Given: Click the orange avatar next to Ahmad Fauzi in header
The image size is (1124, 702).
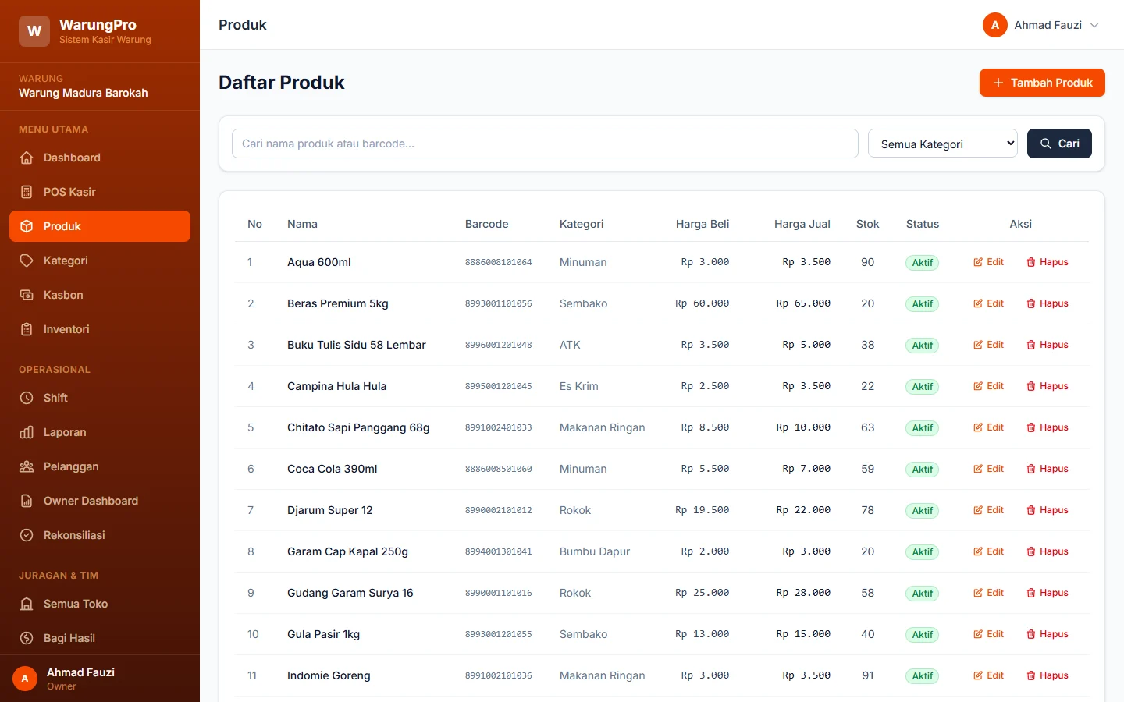Looking at the screenshot, I should click(994, 25).
